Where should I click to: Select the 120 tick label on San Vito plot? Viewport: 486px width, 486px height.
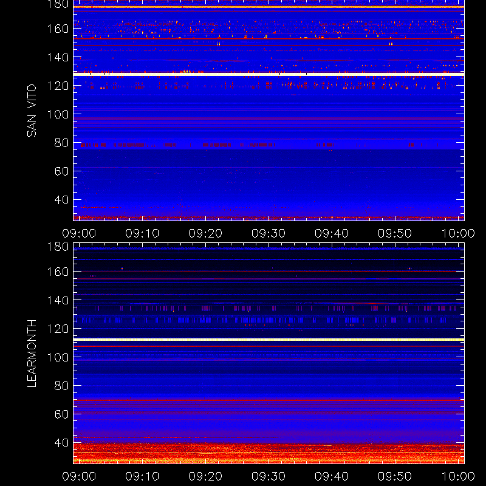(58, 86)
